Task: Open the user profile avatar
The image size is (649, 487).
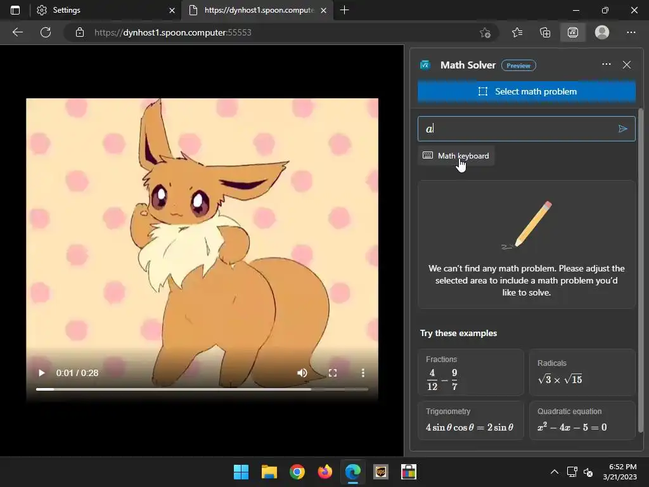Action: click(x=602, y=32)
